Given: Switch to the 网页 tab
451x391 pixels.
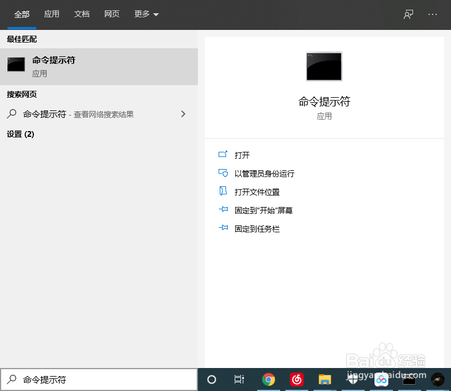Looking at the screenshot, I should click(x=112, y=14).
